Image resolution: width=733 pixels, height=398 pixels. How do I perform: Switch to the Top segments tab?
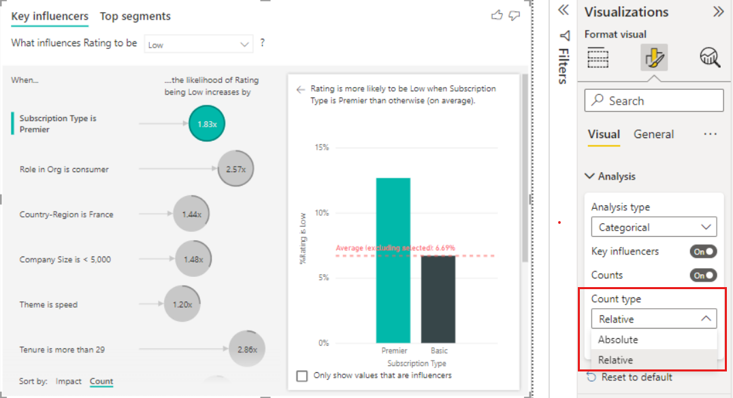point(135,16)
